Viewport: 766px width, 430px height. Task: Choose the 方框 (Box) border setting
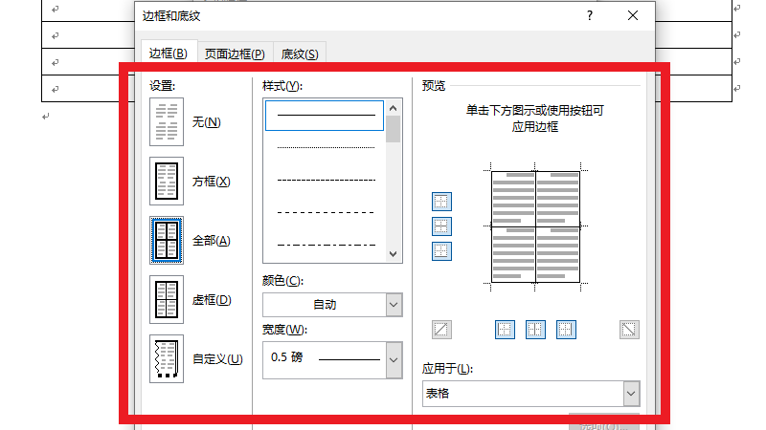click(x=168, y=182)
